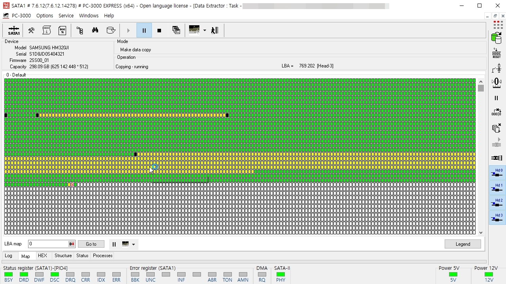Pause the running copy in the toolbar

144,30
